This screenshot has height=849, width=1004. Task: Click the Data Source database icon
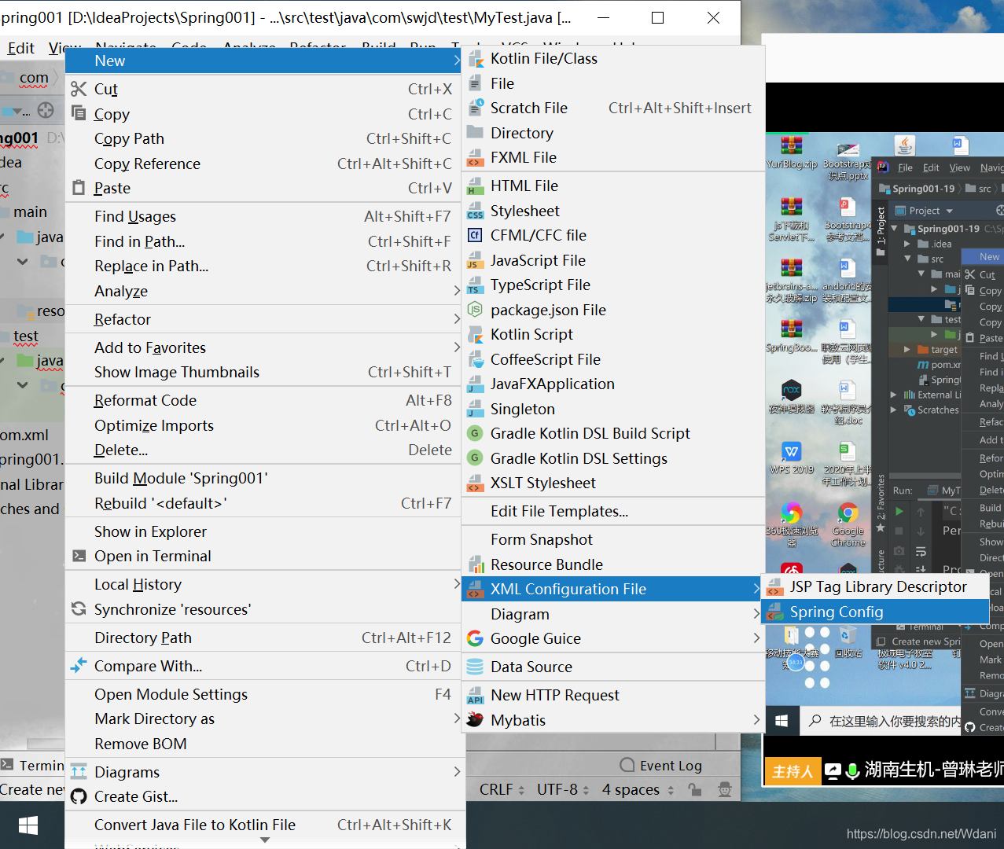pyautogui.click(x=475, y=667)
